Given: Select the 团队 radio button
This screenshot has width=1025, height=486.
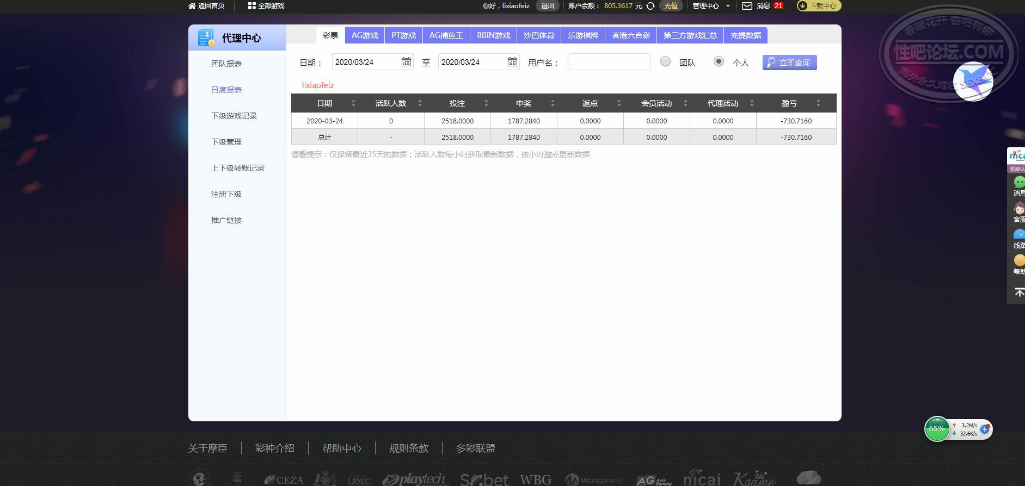Looking at the screenshot, I should click(x=665, y=61).
